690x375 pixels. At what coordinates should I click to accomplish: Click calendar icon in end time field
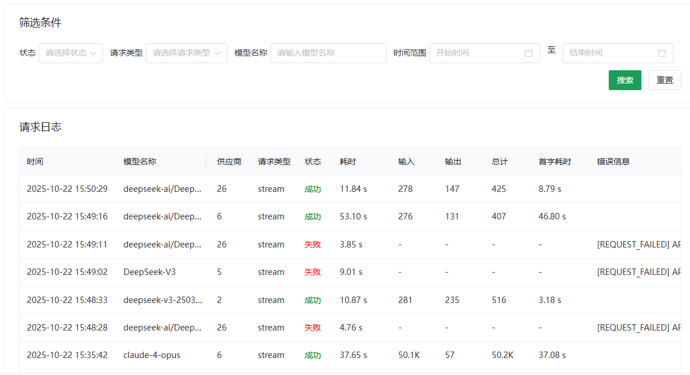click(x=662, y=53)
